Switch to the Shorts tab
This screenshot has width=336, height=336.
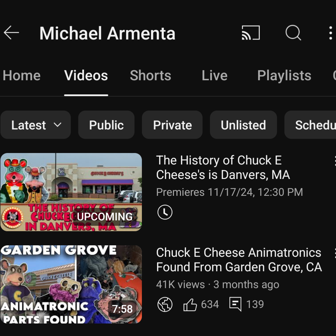pos(150,75)
